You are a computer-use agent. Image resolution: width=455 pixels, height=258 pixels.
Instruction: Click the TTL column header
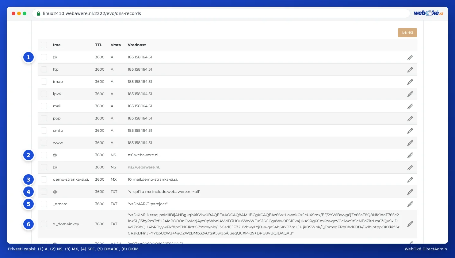tap(98, 45)
